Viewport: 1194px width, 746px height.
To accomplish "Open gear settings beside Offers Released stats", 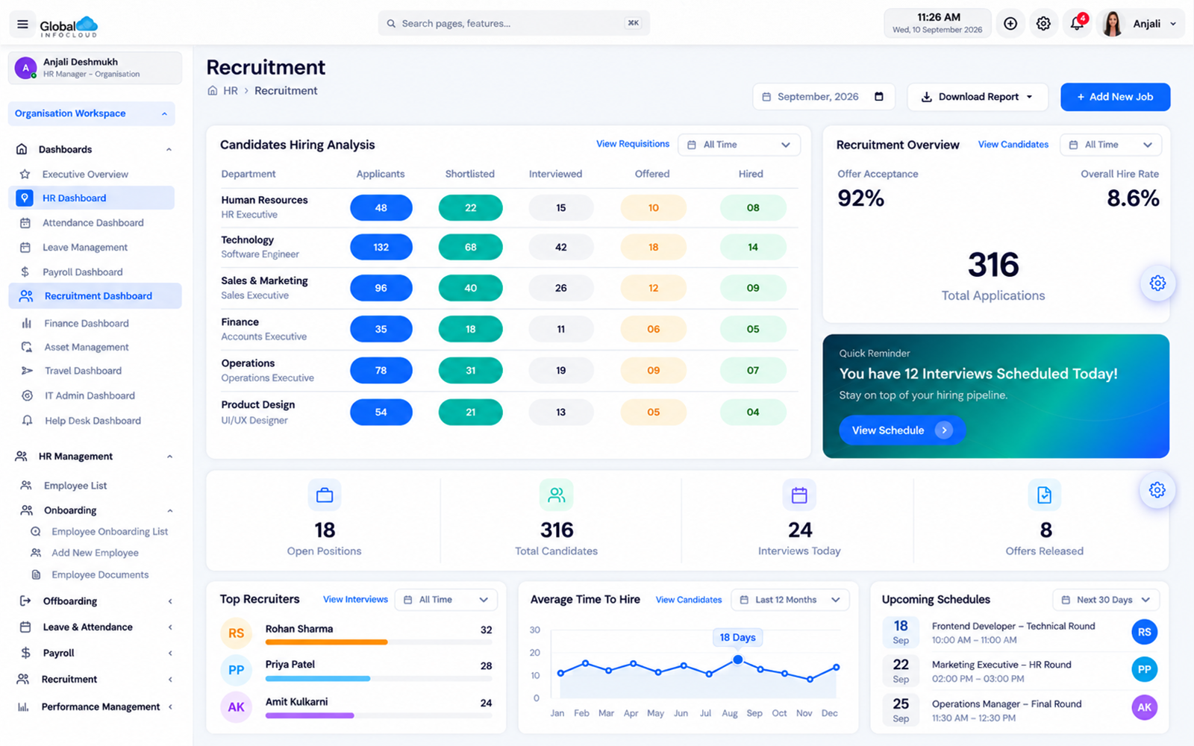I will click(x=1157, y=490).
